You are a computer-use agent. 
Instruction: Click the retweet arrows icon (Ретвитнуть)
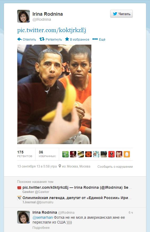[42, 39]
